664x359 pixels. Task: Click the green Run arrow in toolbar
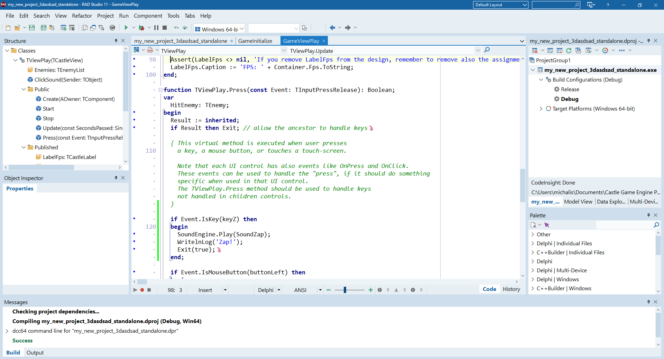tap(126, 28)
